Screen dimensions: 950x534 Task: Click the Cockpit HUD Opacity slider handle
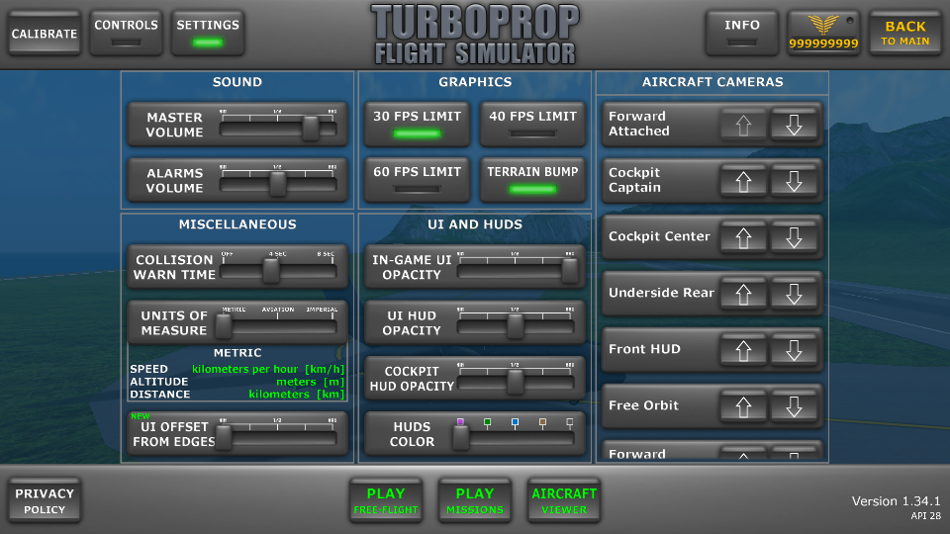pos(516,382)
